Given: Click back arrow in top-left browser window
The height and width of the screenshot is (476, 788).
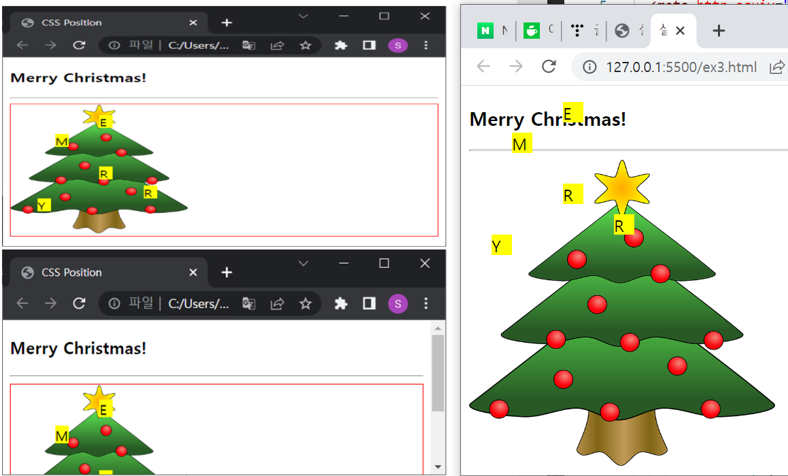Looking at the screenshot, I should (22, 46).
